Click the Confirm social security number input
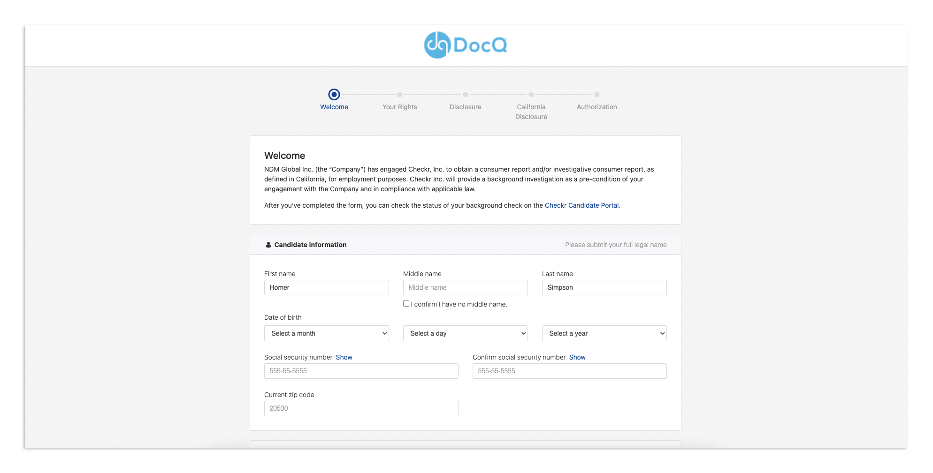Image resolution: width=933 pixels, height=473 pixels. pos(570,371)
